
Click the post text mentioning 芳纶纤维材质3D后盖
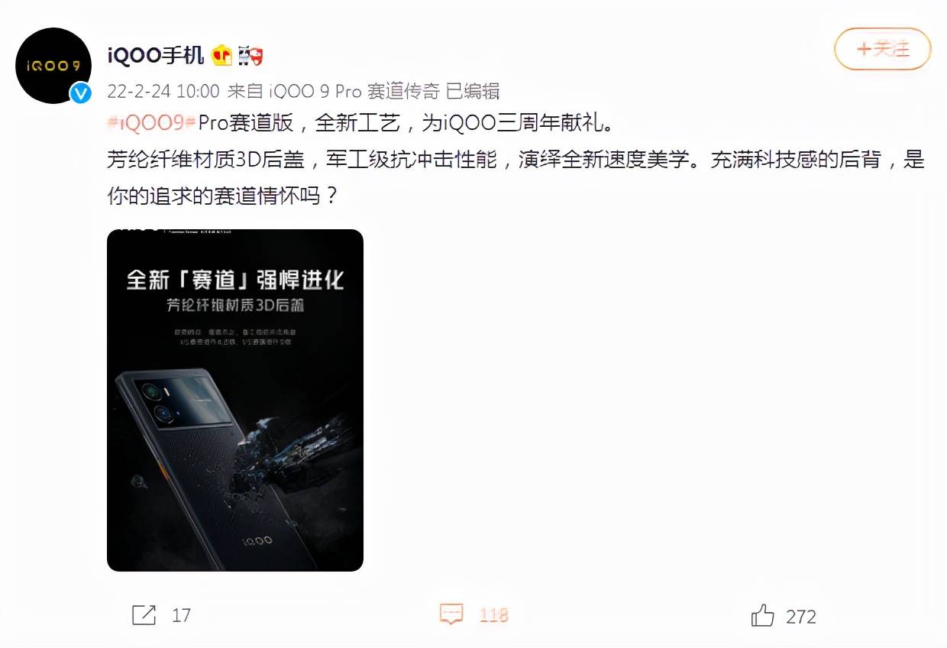(x=206, y=160)
